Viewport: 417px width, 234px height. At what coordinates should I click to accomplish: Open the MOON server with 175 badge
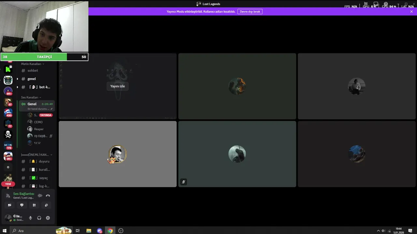(x=8, y=146)
